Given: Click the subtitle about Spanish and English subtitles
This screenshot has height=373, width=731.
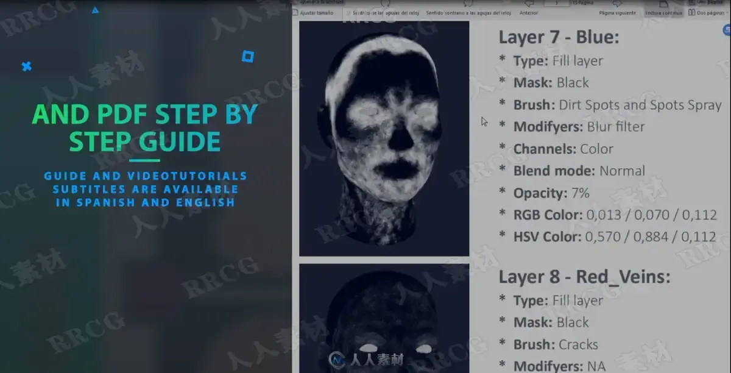Looking at the screenshot, I should point(145,189).
